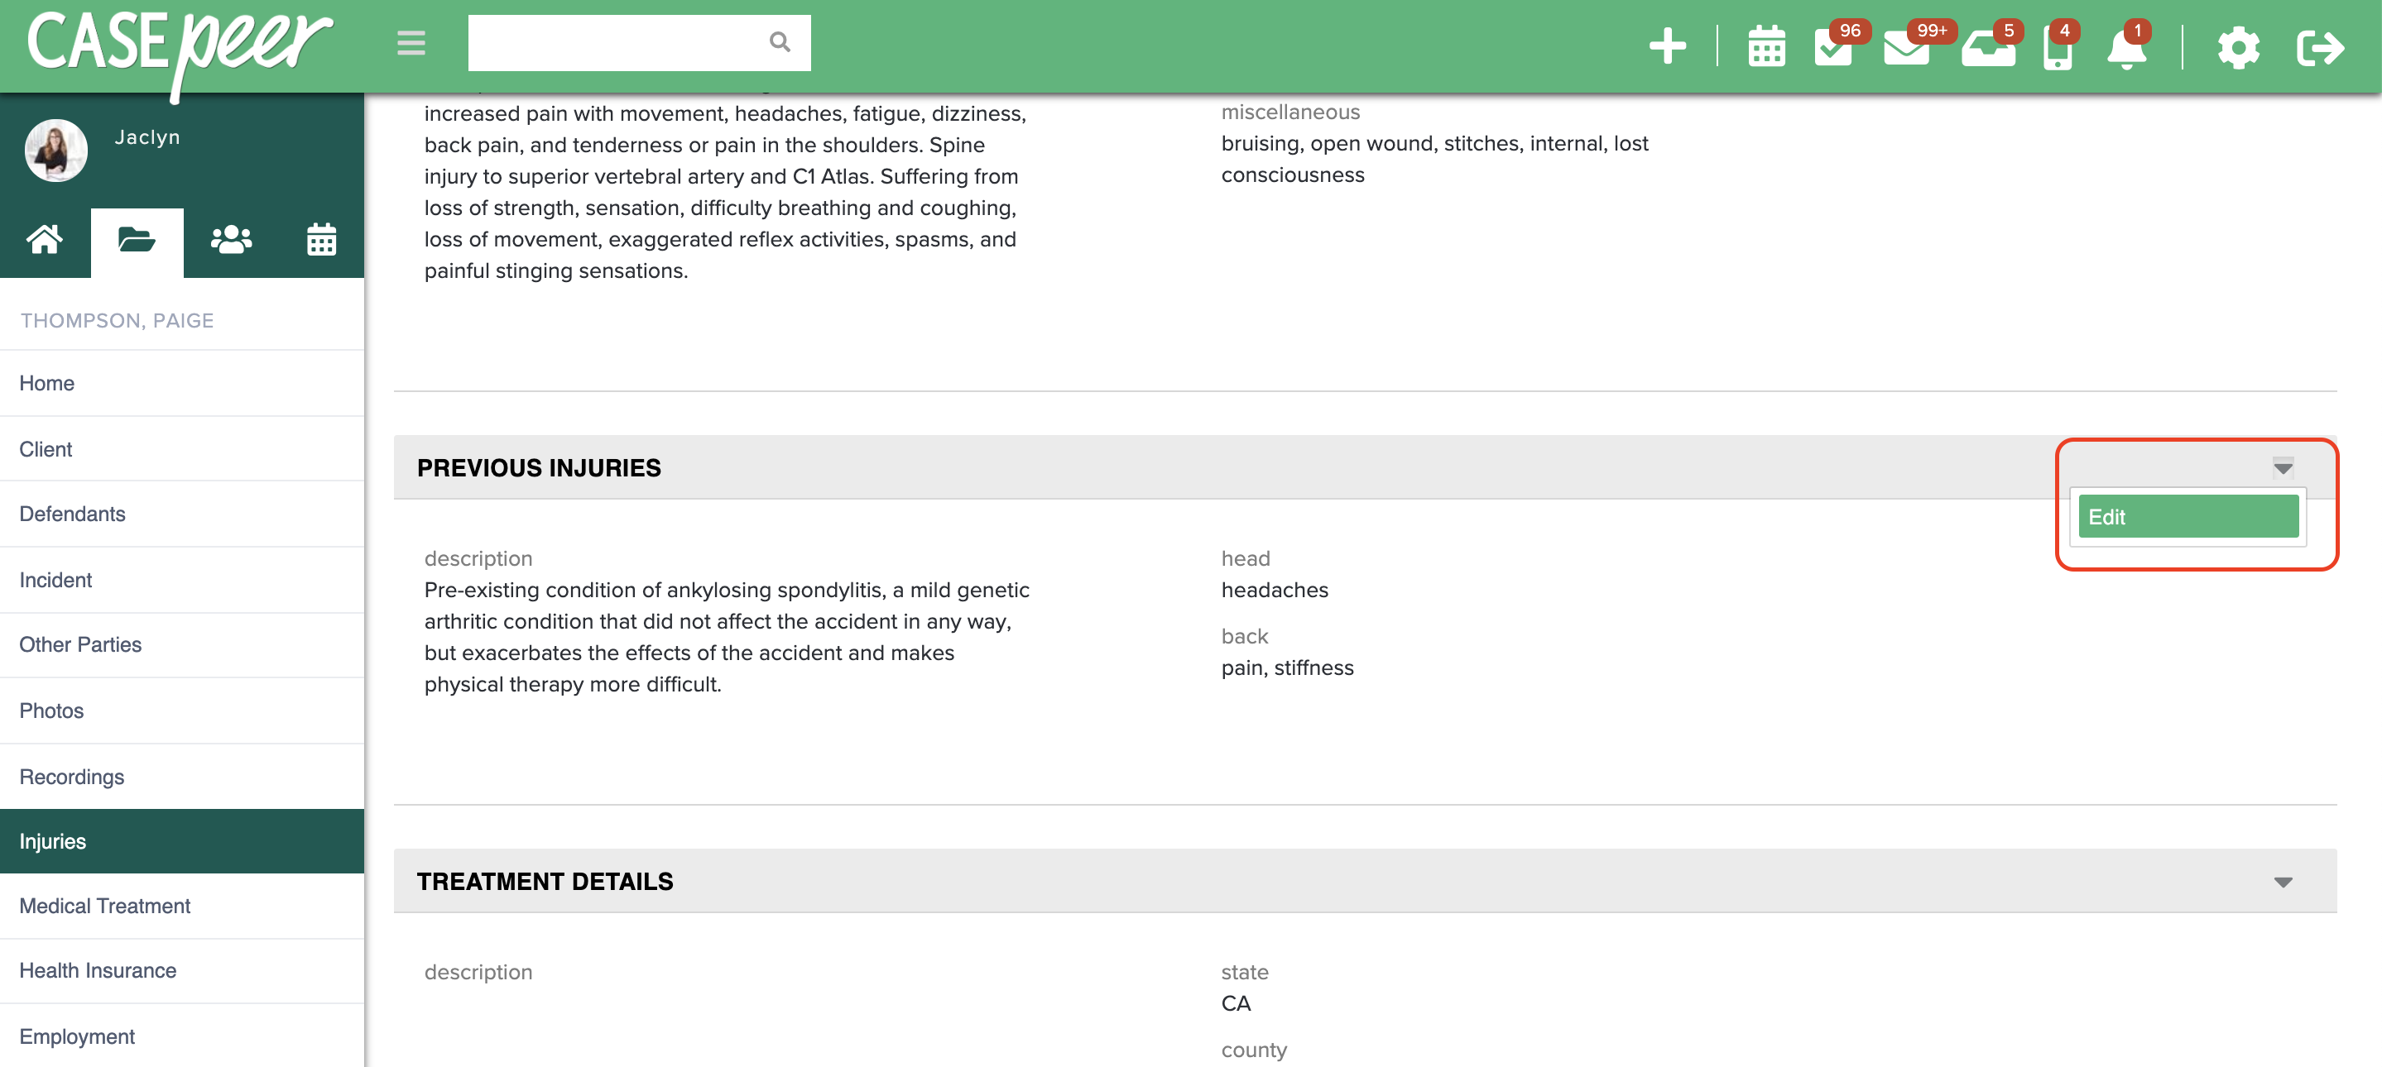The image size is (2382, 1067).
Task: Switch to the Injuries section
Action: (x=52, y=840)
